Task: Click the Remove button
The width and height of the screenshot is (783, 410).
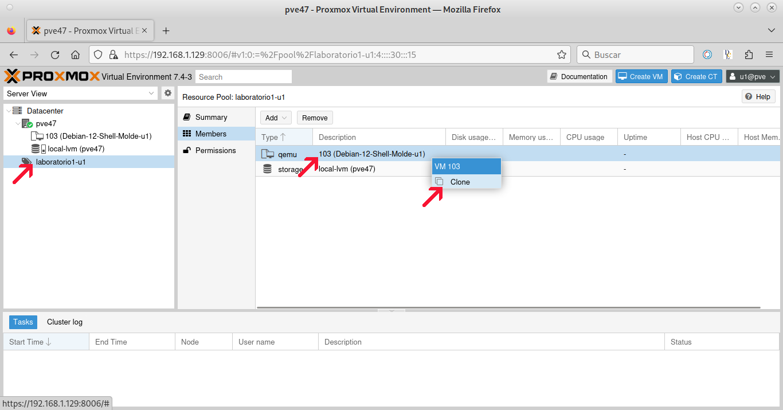Action: click(x=315, y=118)
